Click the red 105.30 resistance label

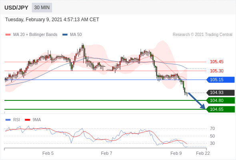point(216,71)
